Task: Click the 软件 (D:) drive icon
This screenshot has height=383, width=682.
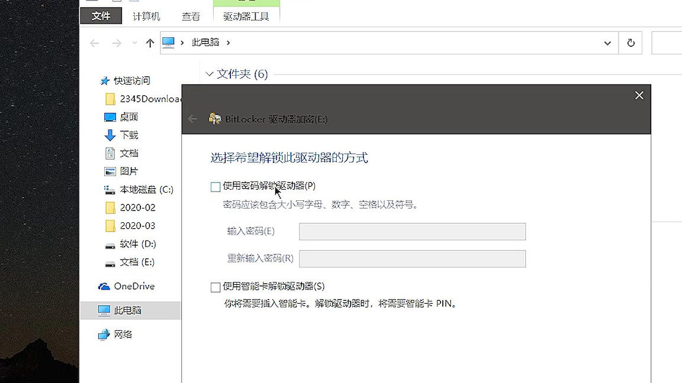Action: [x=110, y=245]
